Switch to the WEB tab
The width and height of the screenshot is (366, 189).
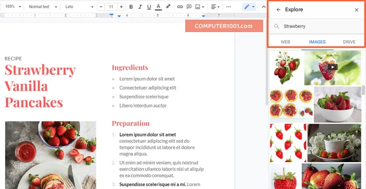click(x=285, y=42)
